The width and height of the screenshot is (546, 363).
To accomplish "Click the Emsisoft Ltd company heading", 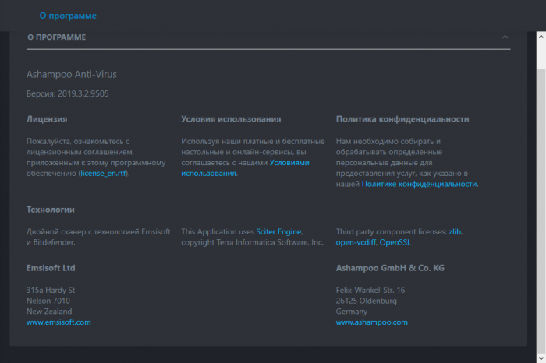I will 51,268.
